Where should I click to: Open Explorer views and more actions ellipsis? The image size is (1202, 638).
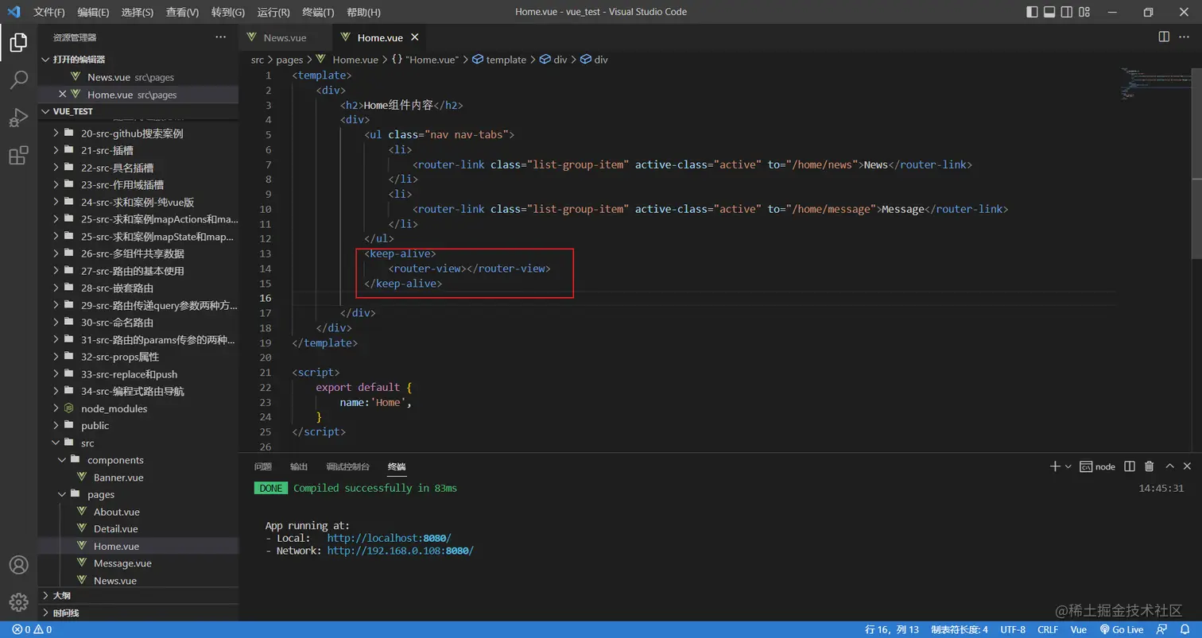pos(220,37)
